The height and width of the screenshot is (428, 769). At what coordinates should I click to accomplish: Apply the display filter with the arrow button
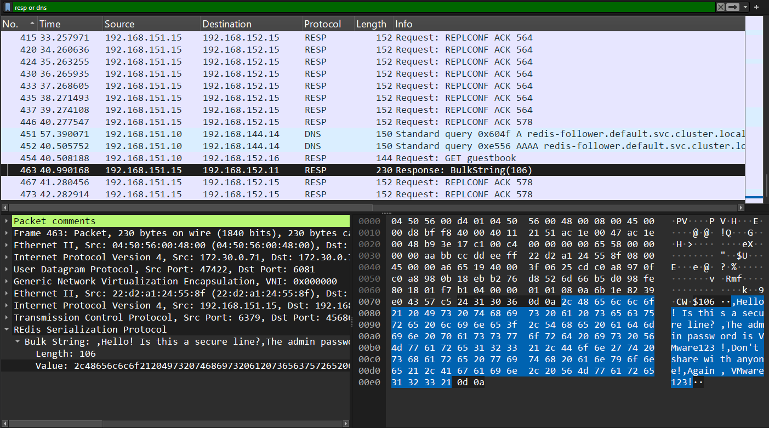coord(732,7)
